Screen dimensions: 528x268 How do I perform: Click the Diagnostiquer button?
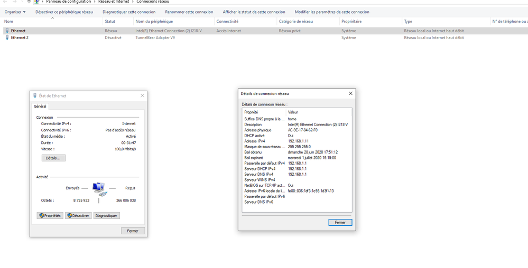pos(106,216)
